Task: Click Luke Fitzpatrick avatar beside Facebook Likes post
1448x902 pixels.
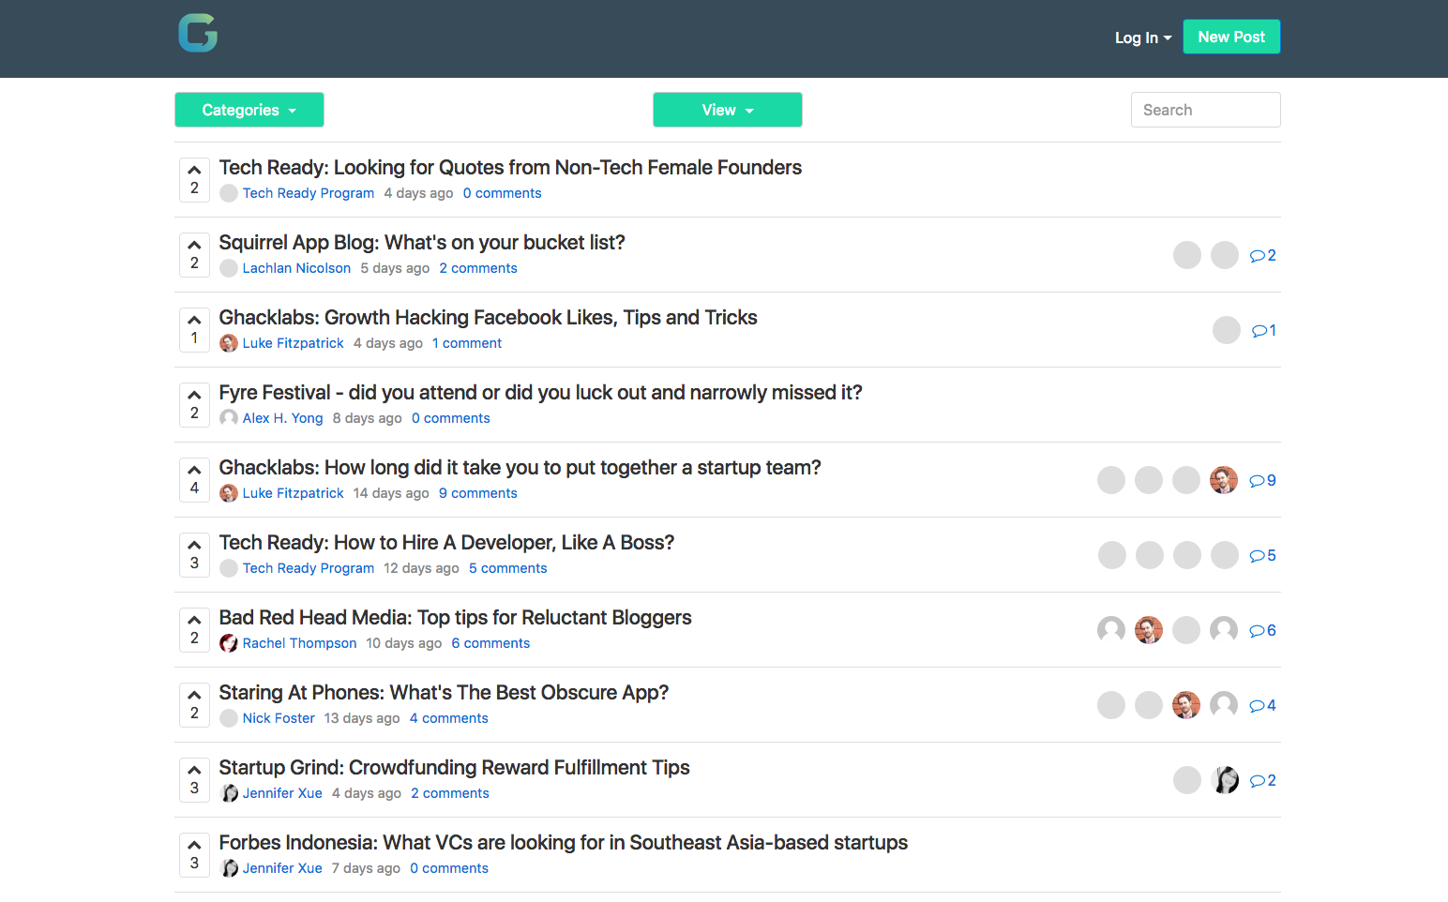Action: (x=229, y=343)
